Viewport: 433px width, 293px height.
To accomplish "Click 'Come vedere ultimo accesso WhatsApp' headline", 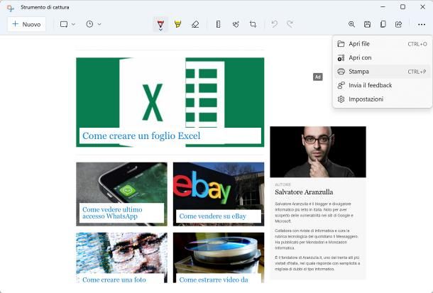I will tap(112, 213).
